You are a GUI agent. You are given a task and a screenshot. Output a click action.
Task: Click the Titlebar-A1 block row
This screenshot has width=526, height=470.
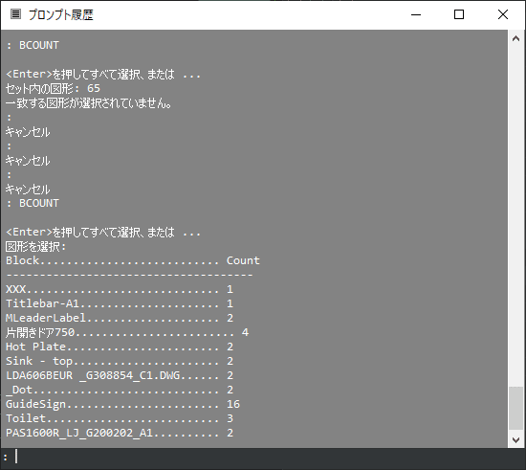(120, 303)
